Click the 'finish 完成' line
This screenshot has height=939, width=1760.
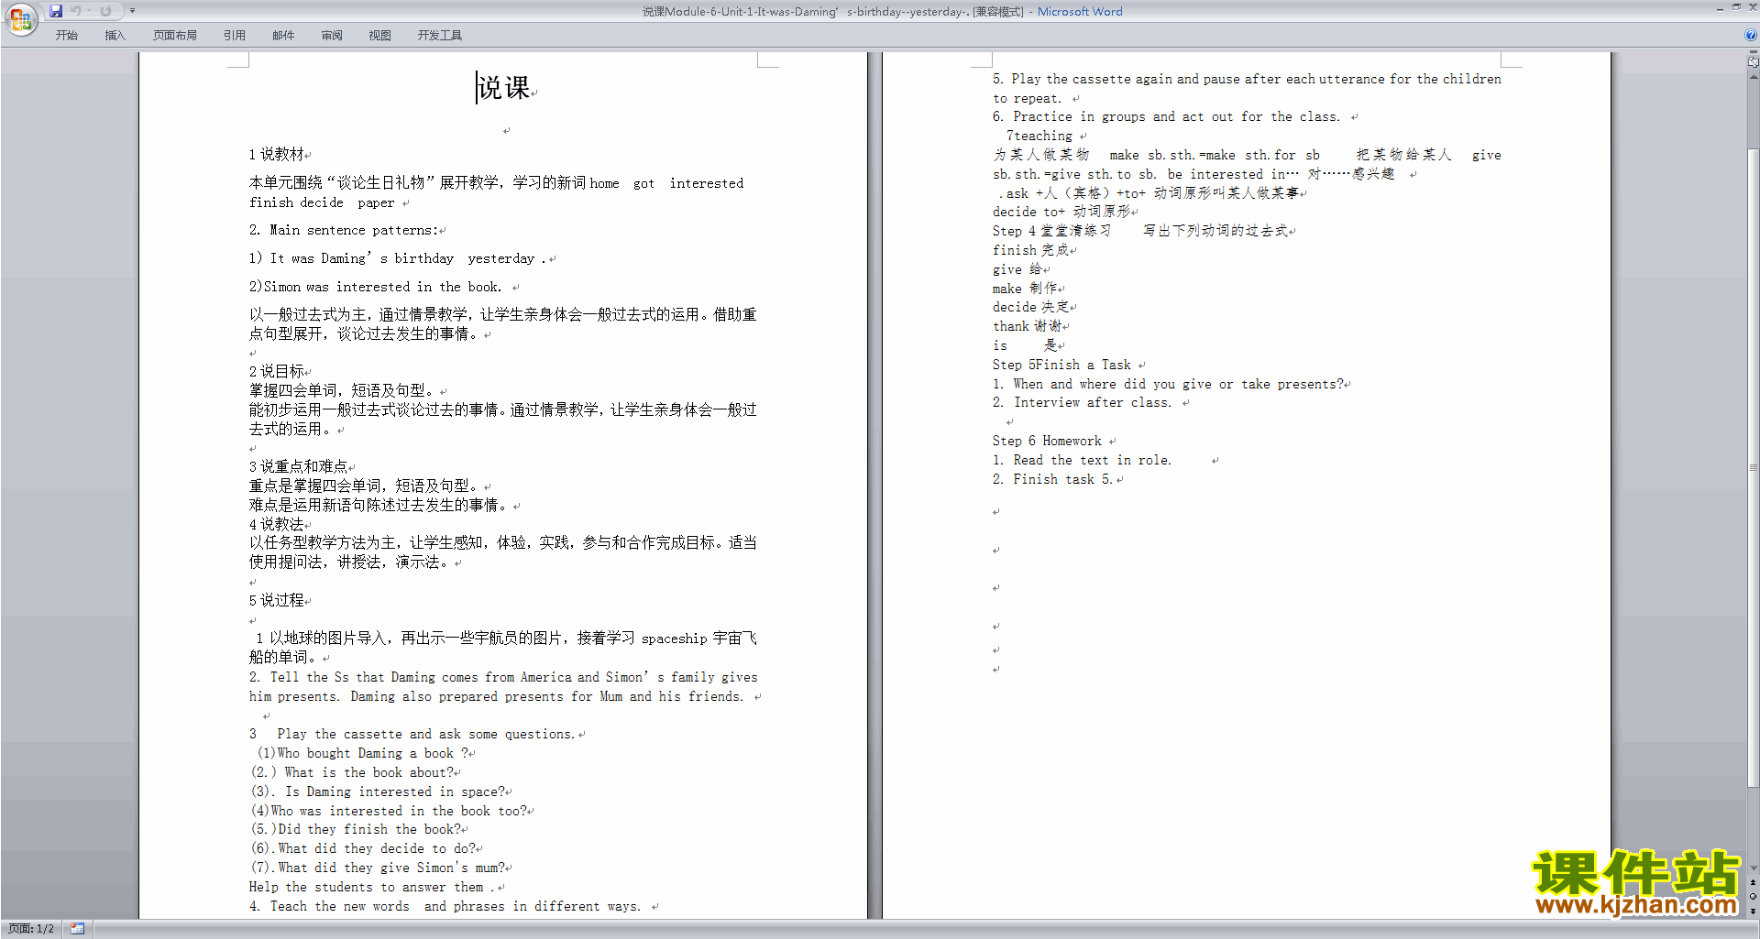tap(1030, 251)
